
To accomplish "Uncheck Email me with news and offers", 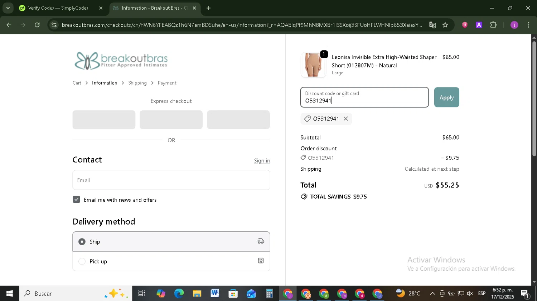I will point(76,200).
